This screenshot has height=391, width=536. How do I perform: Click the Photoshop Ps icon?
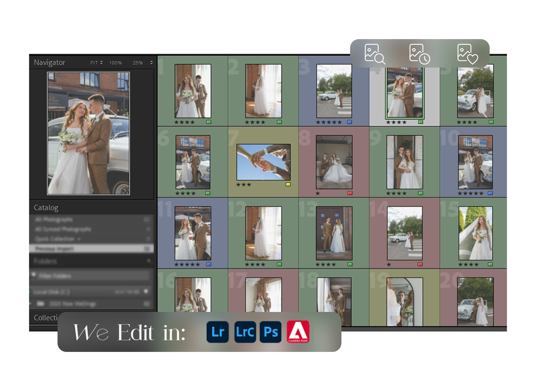tap(270, 332)
